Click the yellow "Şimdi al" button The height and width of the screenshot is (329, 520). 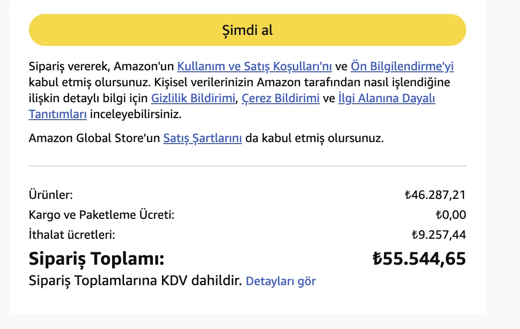coord(248,30)
